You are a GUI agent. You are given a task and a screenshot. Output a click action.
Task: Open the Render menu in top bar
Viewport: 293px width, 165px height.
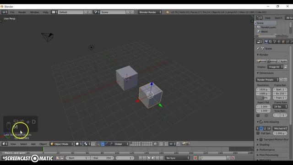tap(22, 12)
